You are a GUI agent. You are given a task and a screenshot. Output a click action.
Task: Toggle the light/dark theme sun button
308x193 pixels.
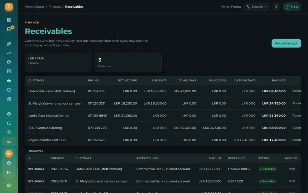[276, 7]
